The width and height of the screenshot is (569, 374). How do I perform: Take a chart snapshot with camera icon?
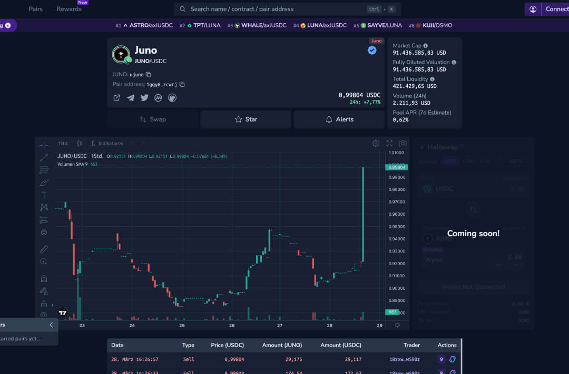click(403, 143)
